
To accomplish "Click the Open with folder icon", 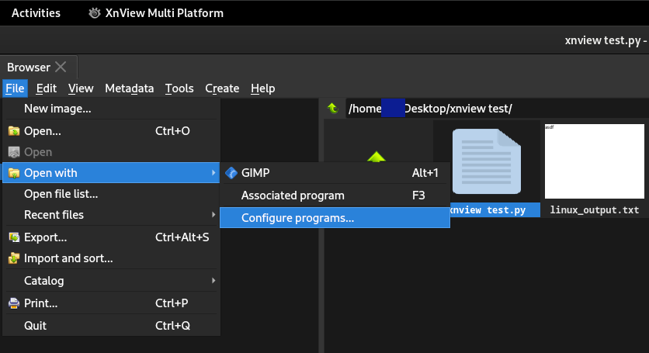I will pos(14,173).
